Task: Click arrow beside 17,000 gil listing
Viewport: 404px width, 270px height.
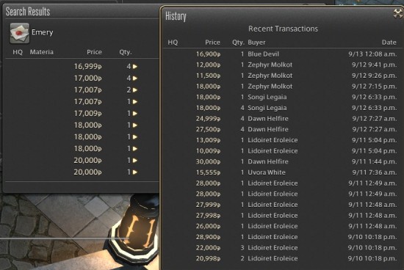Action: 135,79
